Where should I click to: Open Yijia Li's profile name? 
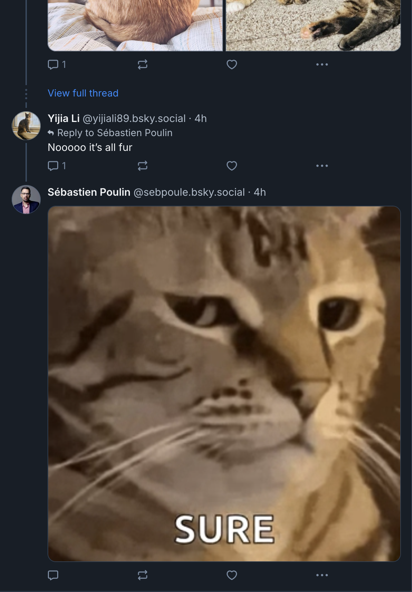tap(64, 119)
